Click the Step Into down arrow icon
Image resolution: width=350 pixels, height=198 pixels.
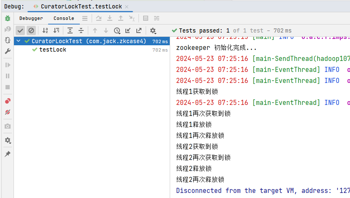pyautogui.click(x=110, y=18)
